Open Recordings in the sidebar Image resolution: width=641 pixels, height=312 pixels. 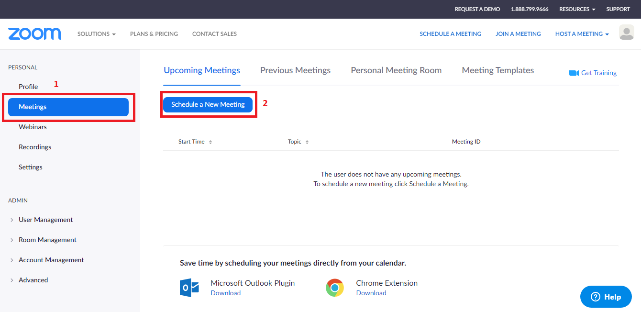[x=35, y=147]
